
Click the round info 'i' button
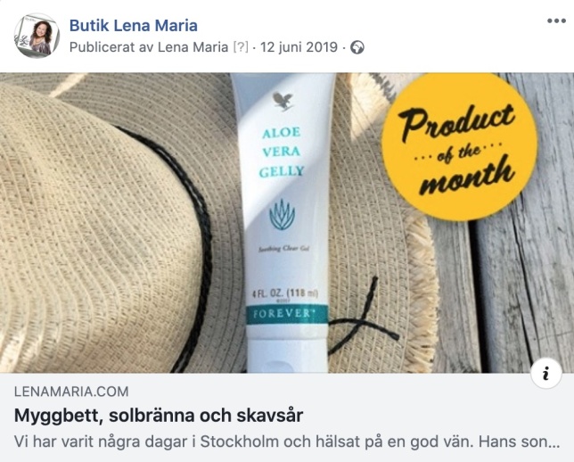tap(545, 374)
